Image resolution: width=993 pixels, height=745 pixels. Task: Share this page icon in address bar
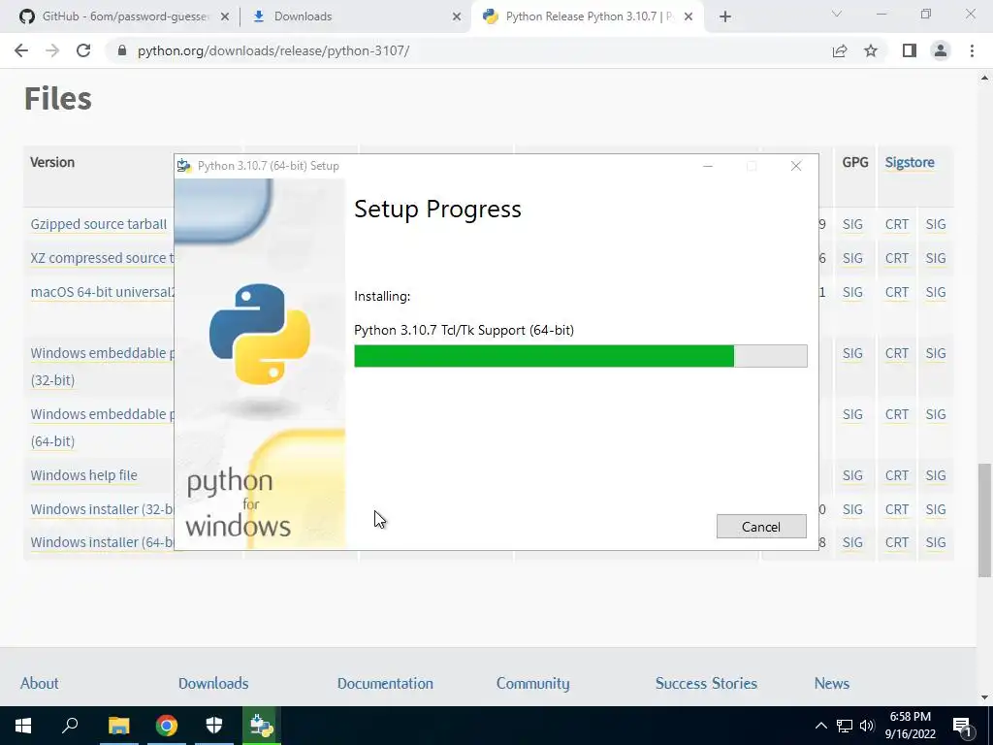(840, 50)
